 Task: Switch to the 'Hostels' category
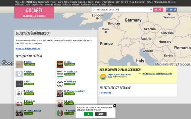point(74,2)
